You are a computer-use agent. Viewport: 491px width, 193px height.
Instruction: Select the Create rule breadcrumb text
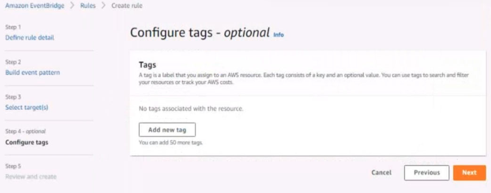click(127, 6)
